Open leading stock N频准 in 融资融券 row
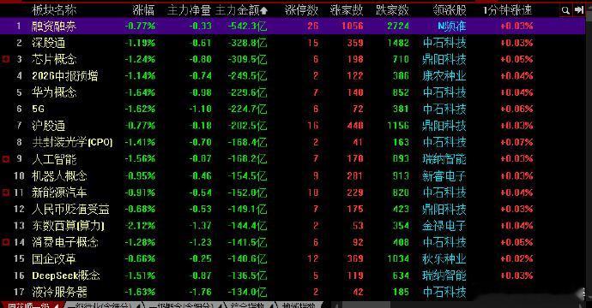Image resolution: width=592 pixels, height=308 pixels. (x=451, y=26)
